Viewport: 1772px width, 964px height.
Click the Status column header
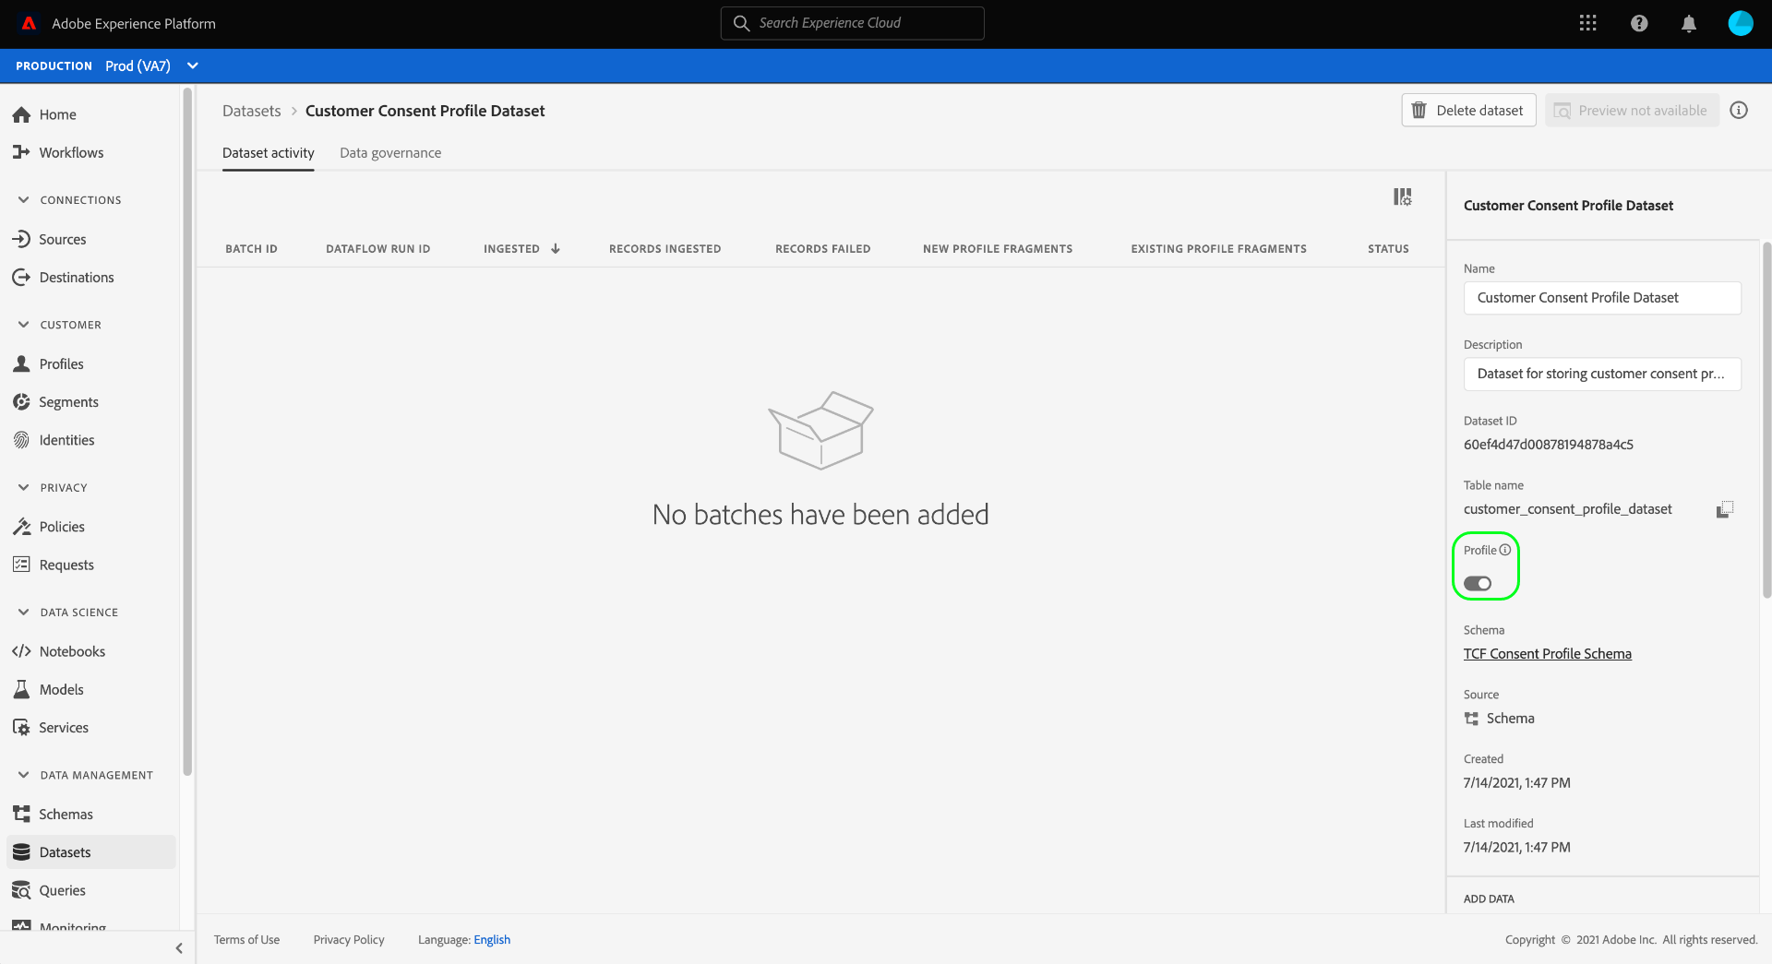click(1388, 249)
